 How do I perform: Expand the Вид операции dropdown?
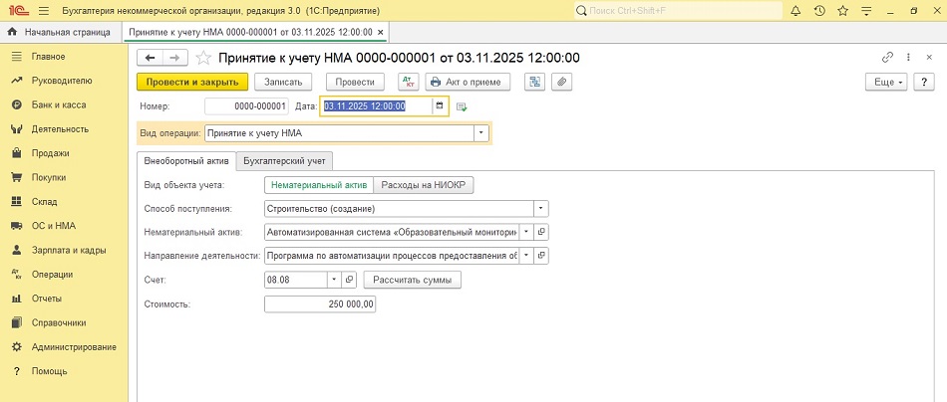[481, 132]
